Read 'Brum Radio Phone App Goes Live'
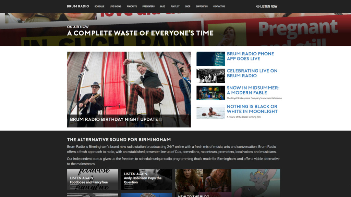The width and height of the screenshot is (351, 197). 250,56
